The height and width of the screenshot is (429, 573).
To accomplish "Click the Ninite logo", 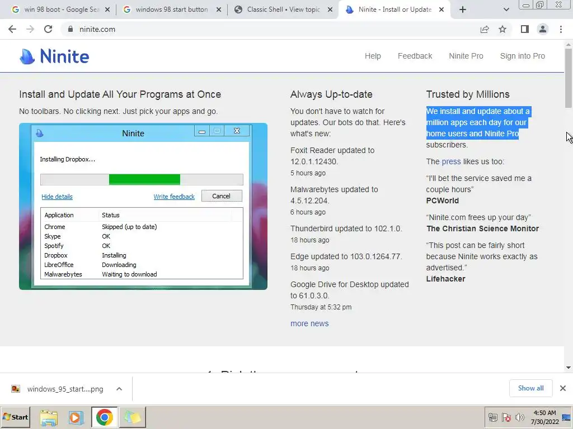I will [54, 56].
